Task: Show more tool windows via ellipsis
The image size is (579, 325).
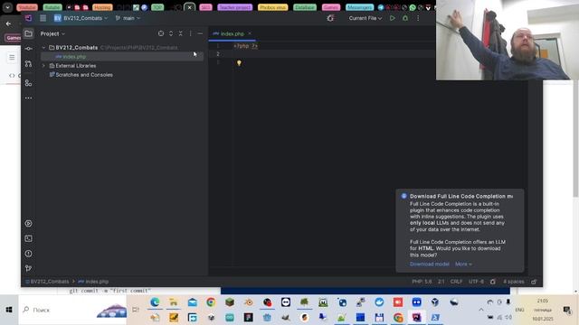Action: tap(28, 98)
